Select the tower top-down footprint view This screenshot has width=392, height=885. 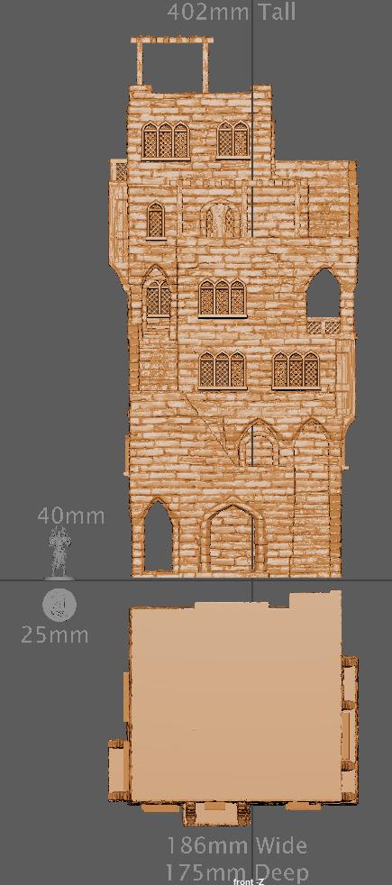tap(232, 707)
